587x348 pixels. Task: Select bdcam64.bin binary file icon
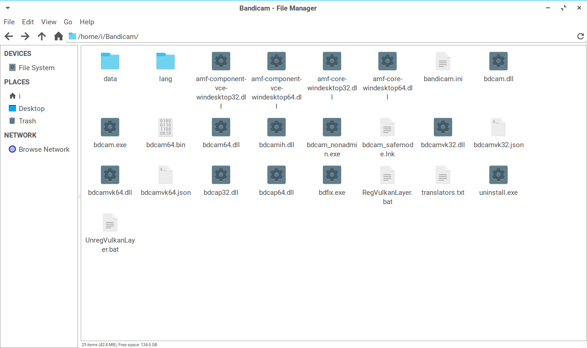166,127
